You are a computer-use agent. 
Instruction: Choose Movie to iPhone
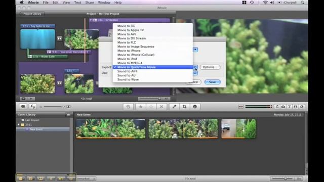[153, 51]
